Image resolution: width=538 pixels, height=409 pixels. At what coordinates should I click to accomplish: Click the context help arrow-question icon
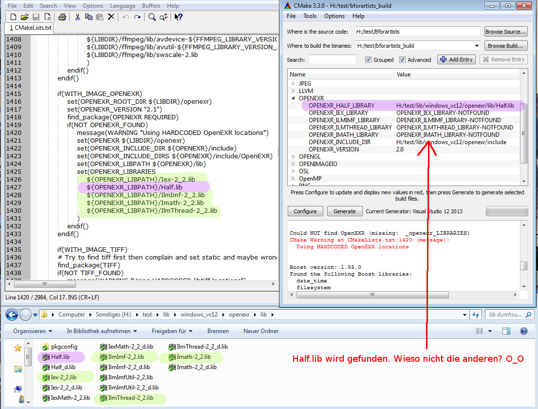tap(178, 17)
